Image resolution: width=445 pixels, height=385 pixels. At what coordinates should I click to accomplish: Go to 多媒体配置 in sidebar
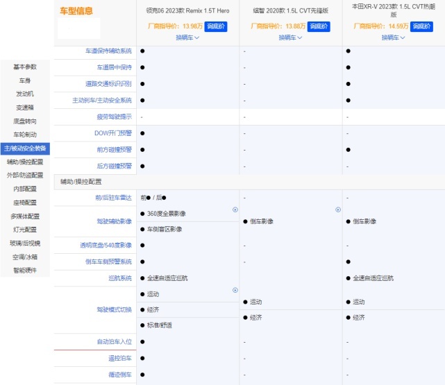click(25, 216)
